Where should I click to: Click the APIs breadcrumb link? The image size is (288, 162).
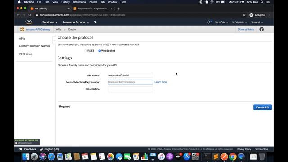click(58, 29)
